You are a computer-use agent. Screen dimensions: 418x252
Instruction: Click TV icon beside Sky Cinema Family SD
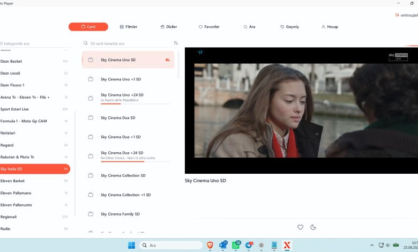tap(91, 214)
